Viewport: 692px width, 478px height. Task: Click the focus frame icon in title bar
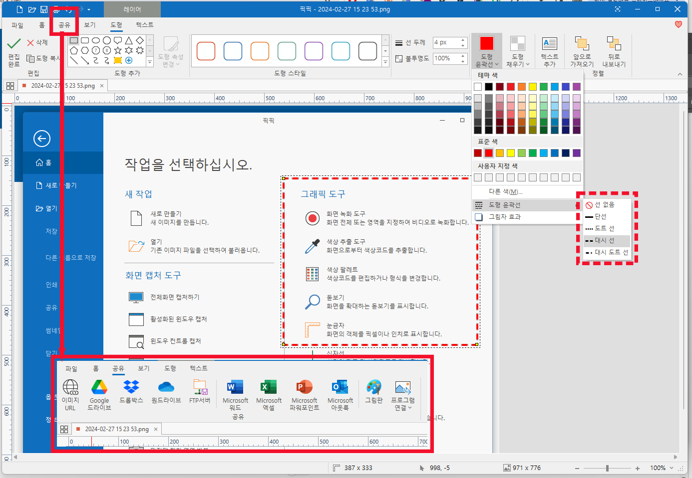618,9
